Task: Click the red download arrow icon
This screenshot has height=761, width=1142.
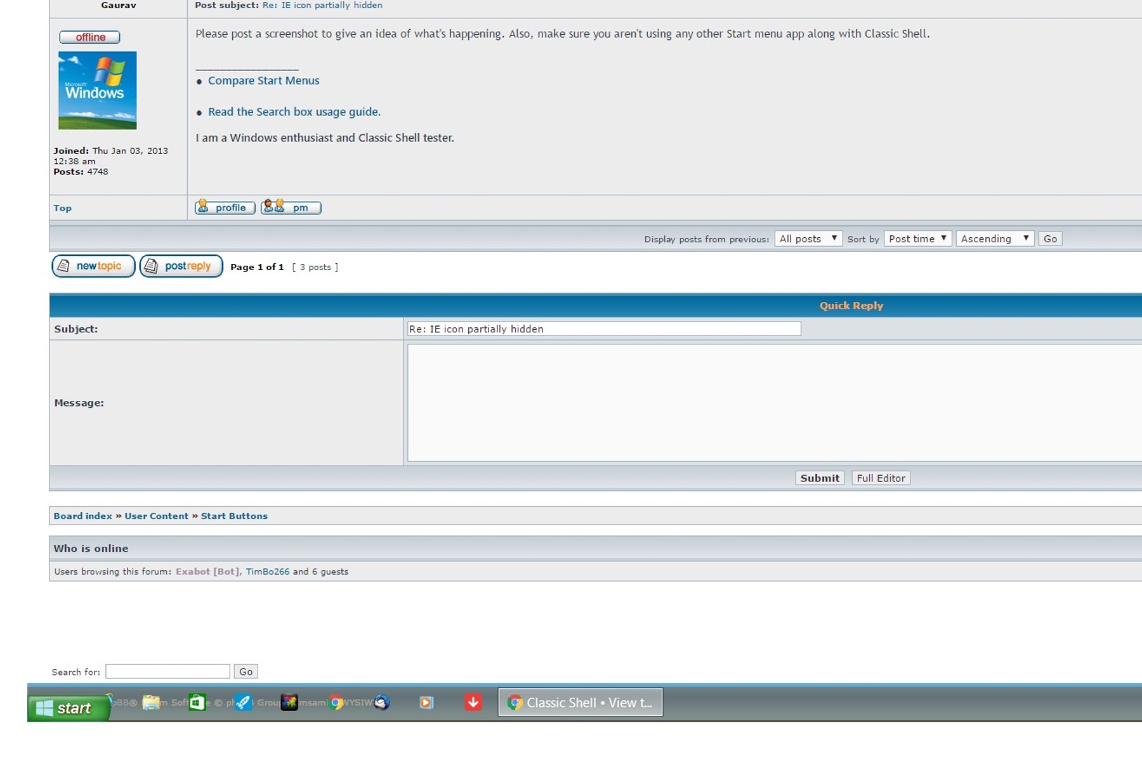Action: (x=473, y=703)
